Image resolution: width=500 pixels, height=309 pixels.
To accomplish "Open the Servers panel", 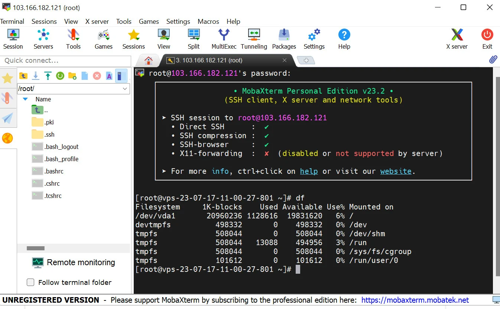I will click(x=43, y=38).
